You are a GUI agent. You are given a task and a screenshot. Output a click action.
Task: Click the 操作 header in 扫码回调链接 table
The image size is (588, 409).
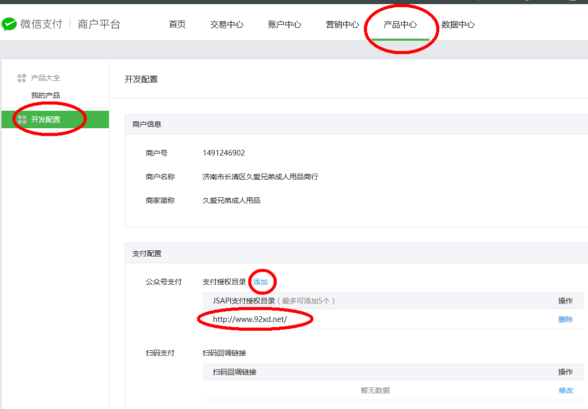565,372
